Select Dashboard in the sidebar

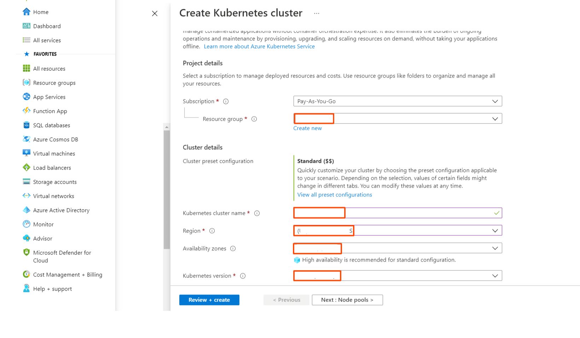click(x=47, y=26)
